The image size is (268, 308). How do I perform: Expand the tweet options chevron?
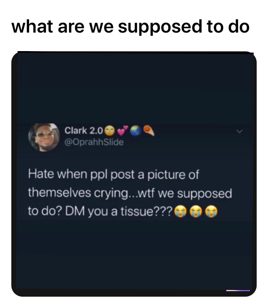[240, 131]
